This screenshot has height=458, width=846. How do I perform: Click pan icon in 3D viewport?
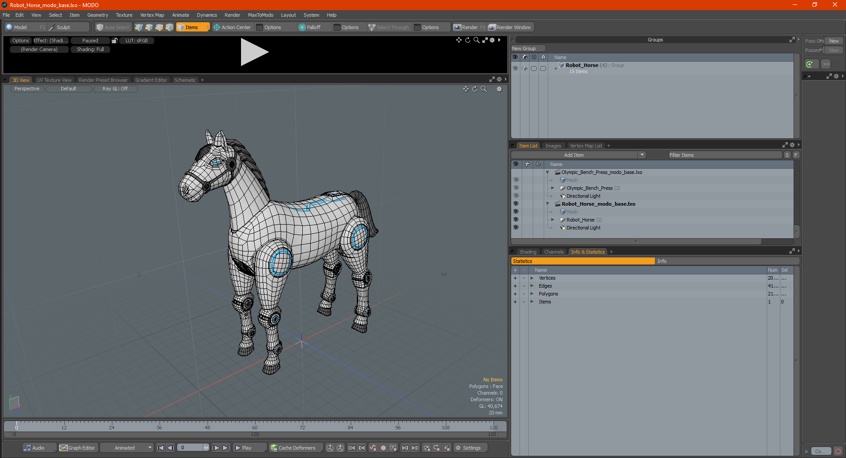point(466,89)
